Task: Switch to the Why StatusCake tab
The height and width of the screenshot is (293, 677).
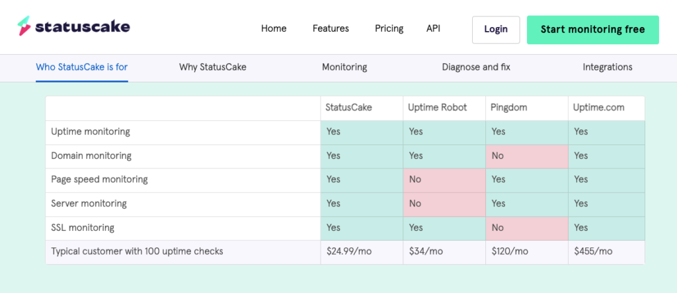Action: [x=213, y=67]
